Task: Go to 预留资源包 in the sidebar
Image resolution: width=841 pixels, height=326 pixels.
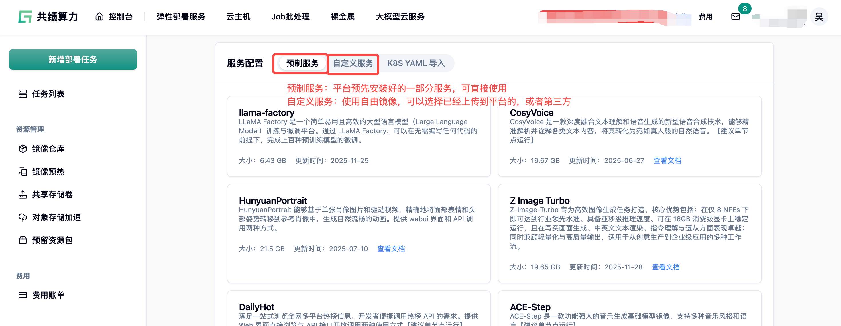Action: (x=52, y=240)
